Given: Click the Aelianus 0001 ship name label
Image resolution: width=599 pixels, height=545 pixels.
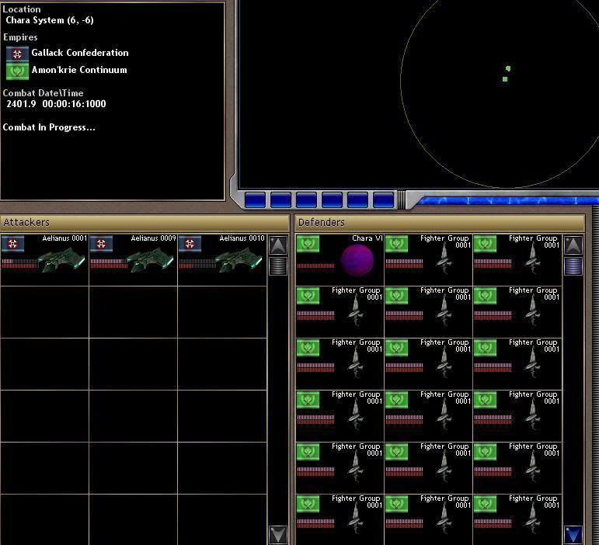Looking at the screenshot, I should (64, 238).
